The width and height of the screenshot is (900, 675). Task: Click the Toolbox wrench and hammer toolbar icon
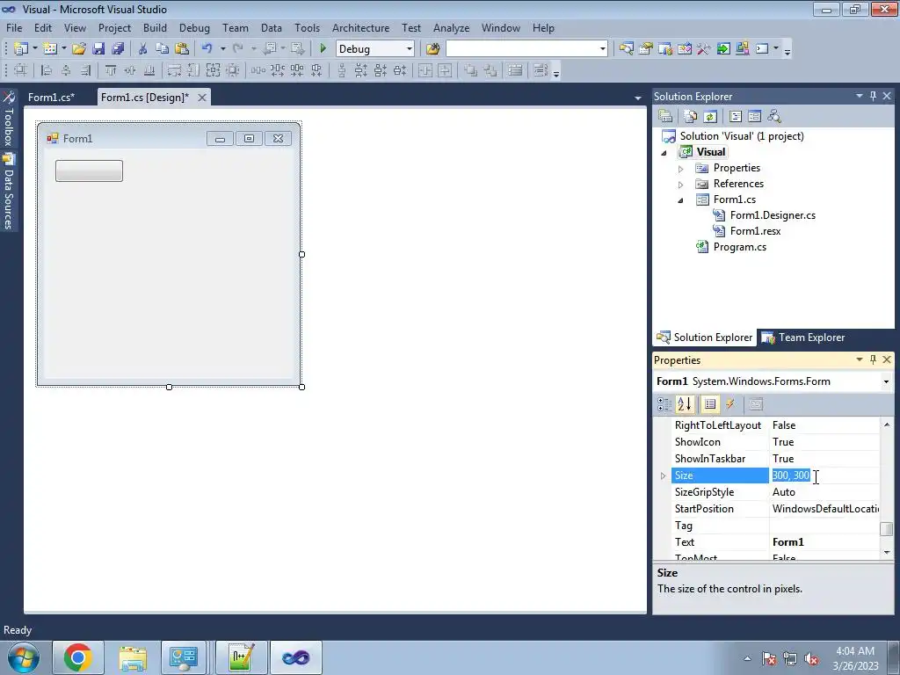point(704,49)
